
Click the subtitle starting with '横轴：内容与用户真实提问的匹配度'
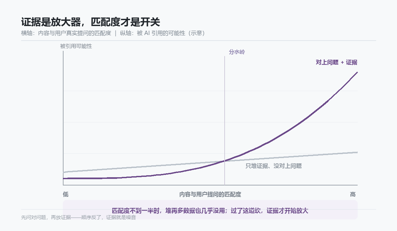click(x=113, y=33)
